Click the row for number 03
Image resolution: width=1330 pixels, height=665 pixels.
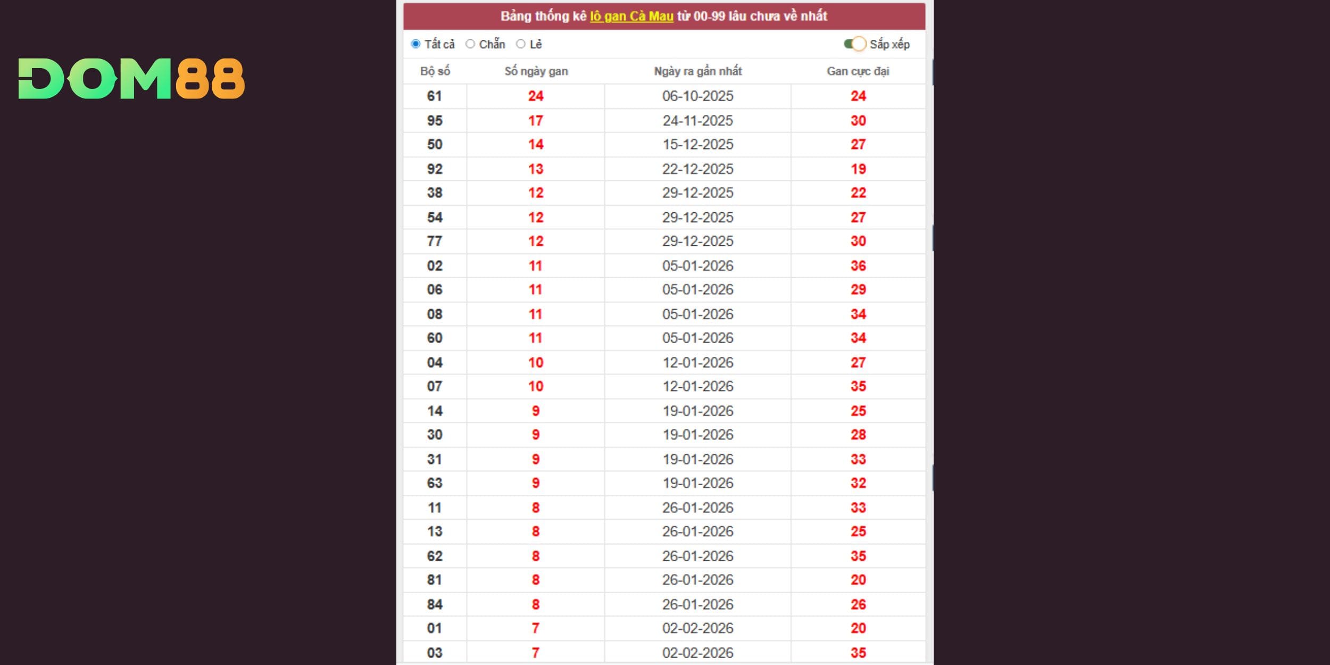click(x=435, y=653)
